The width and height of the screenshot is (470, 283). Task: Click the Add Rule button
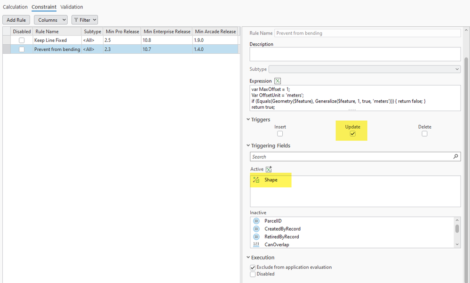pyautogui.click(x=16, y=20)
